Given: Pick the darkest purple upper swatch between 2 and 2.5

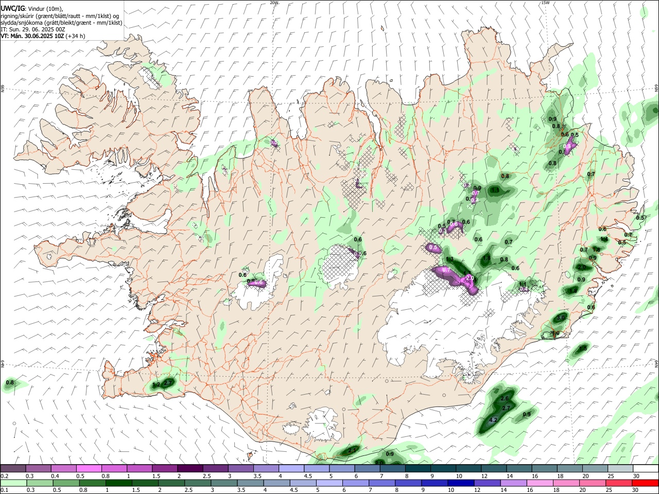Looking at the screenshot, I should point(189,469).
